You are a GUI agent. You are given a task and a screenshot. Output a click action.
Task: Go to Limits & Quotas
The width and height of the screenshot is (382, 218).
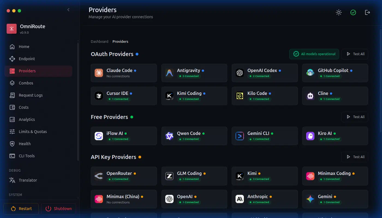click(38, 132)
